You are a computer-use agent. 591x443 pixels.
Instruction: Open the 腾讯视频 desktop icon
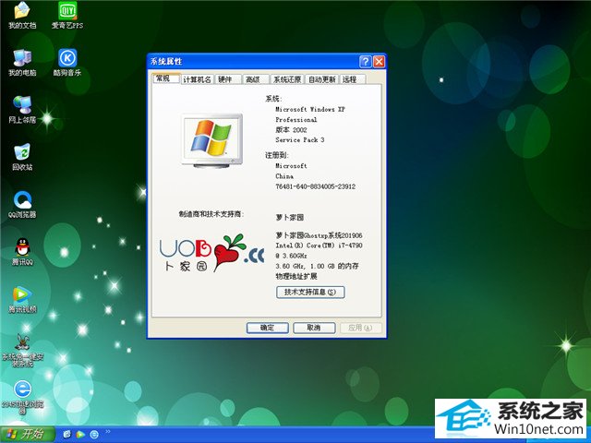(x=22, y=299)
